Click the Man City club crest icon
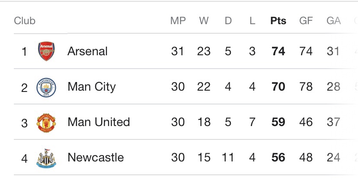The height and width of the screenshot is (180, 358). point(46,87)
